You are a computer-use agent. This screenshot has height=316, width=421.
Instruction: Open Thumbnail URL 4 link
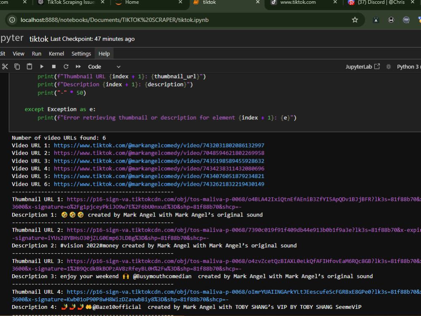click(x=244, y=292)
